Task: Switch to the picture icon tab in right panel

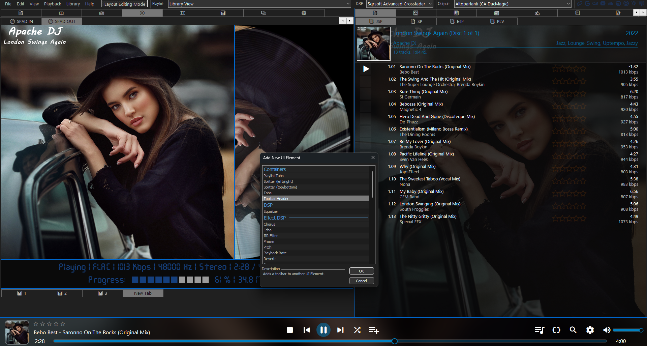Action: [x=416, y=13]
